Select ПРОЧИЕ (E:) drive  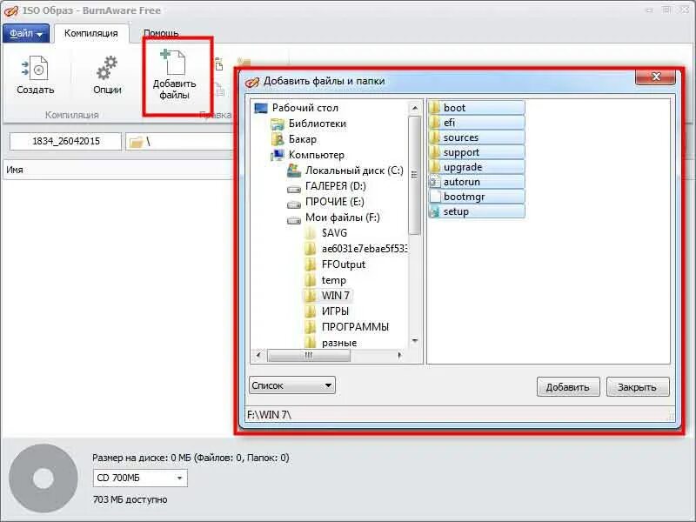pyautogui.click(x=325, y=202)
